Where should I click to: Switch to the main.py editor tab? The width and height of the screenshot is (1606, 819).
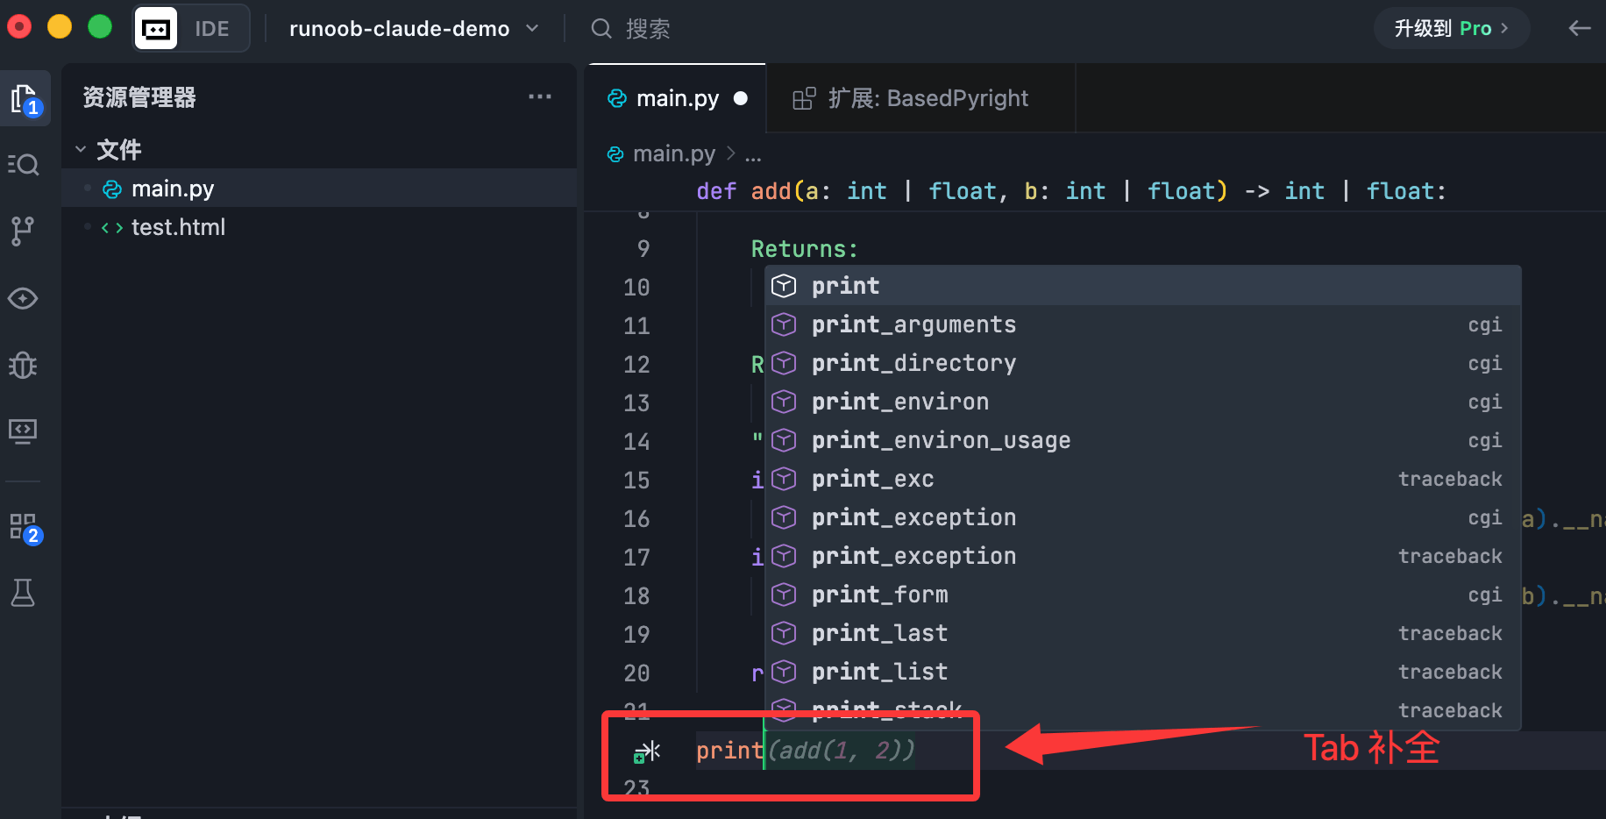677,98
